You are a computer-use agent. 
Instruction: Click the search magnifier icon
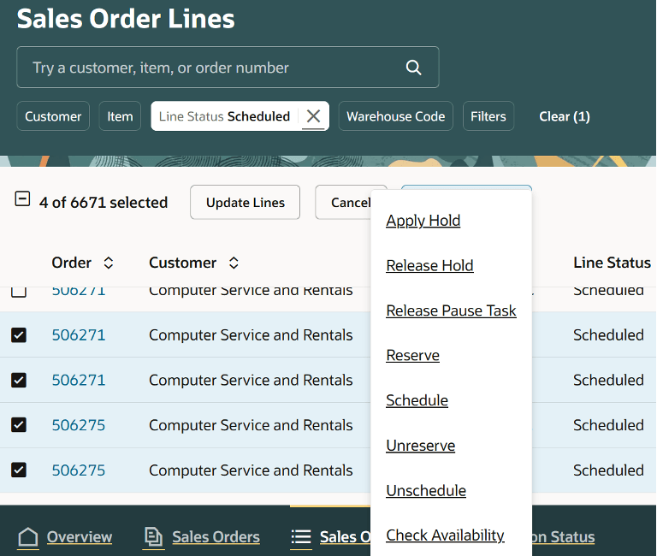(413, 68)
